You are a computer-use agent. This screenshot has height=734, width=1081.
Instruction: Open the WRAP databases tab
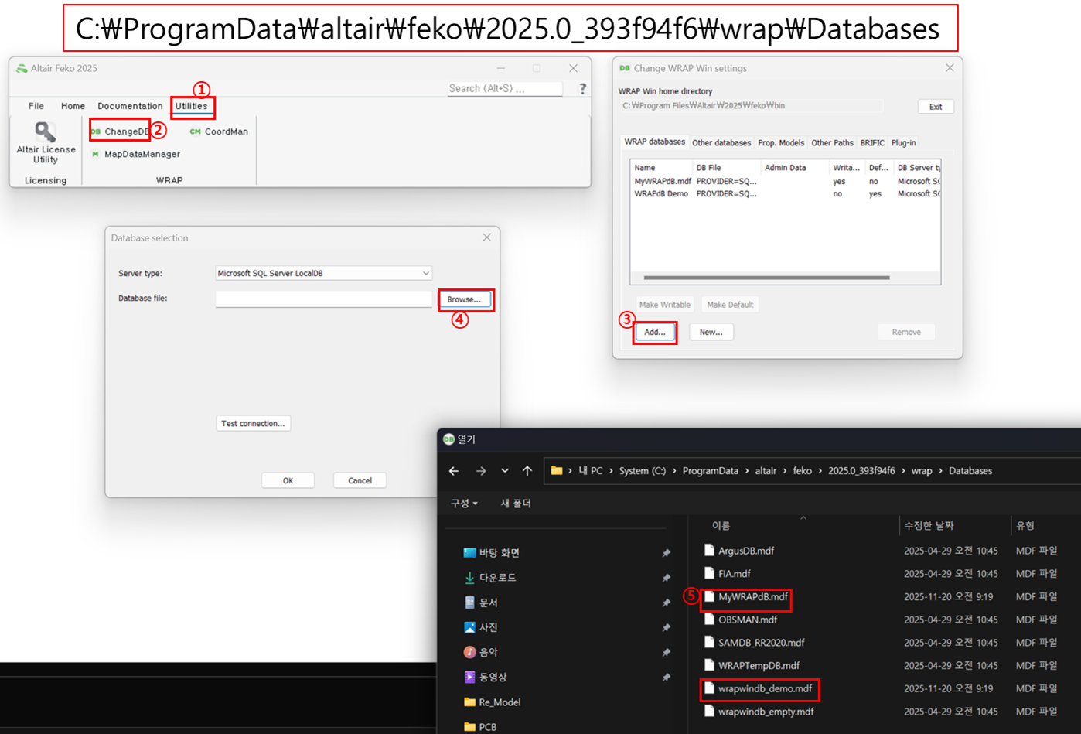click(655, 142)
